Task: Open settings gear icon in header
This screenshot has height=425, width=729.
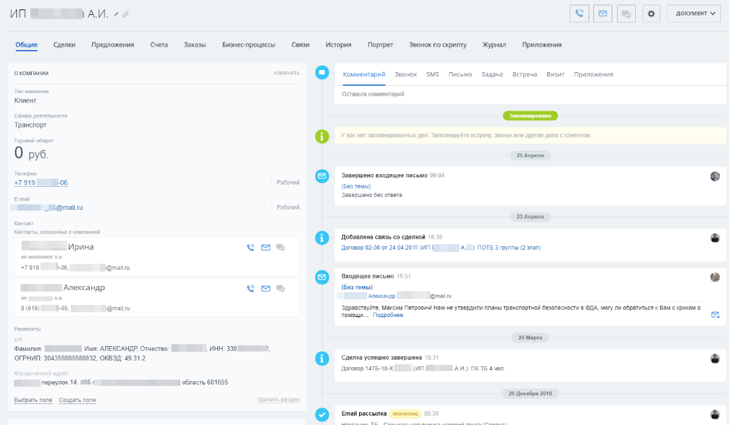Action: tap(651, 13)
